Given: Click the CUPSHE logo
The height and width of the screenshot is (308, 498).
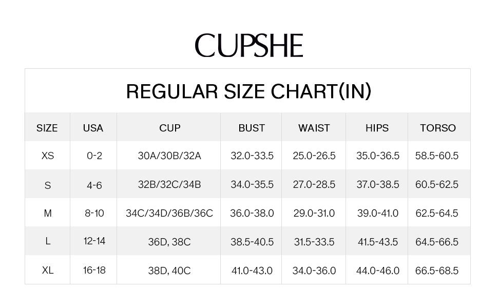Looking at the screenshot, I should [x=248, y=45].
